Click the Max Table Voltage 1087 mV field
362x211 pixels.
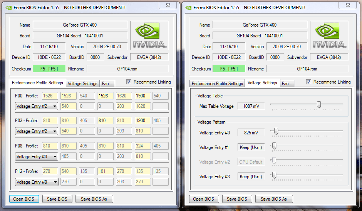coord(251,106)
